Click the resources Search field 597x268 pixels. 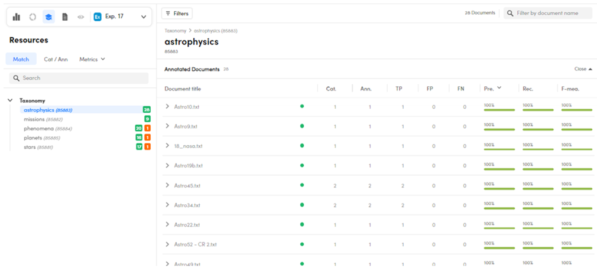79,78
